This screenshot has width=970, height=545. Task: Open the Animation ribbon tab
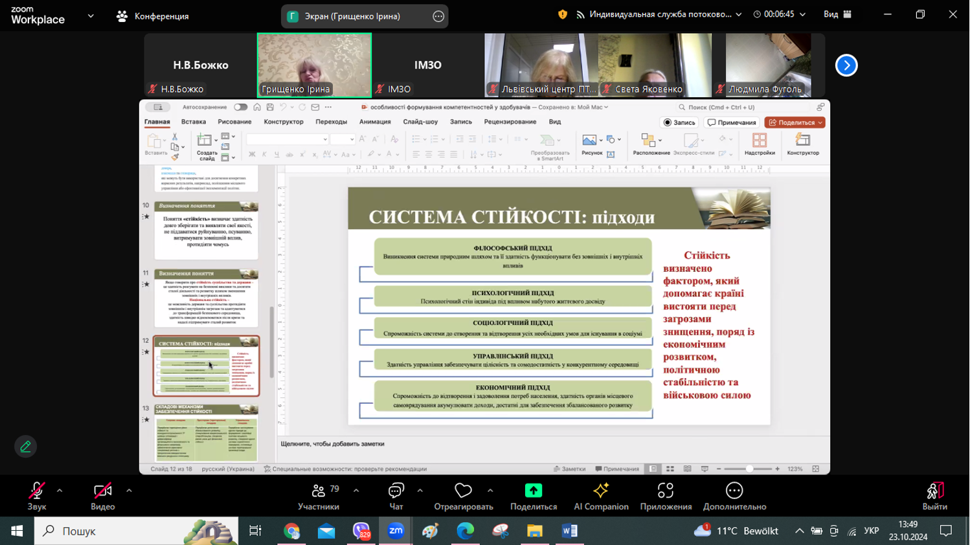click(375, 122)
